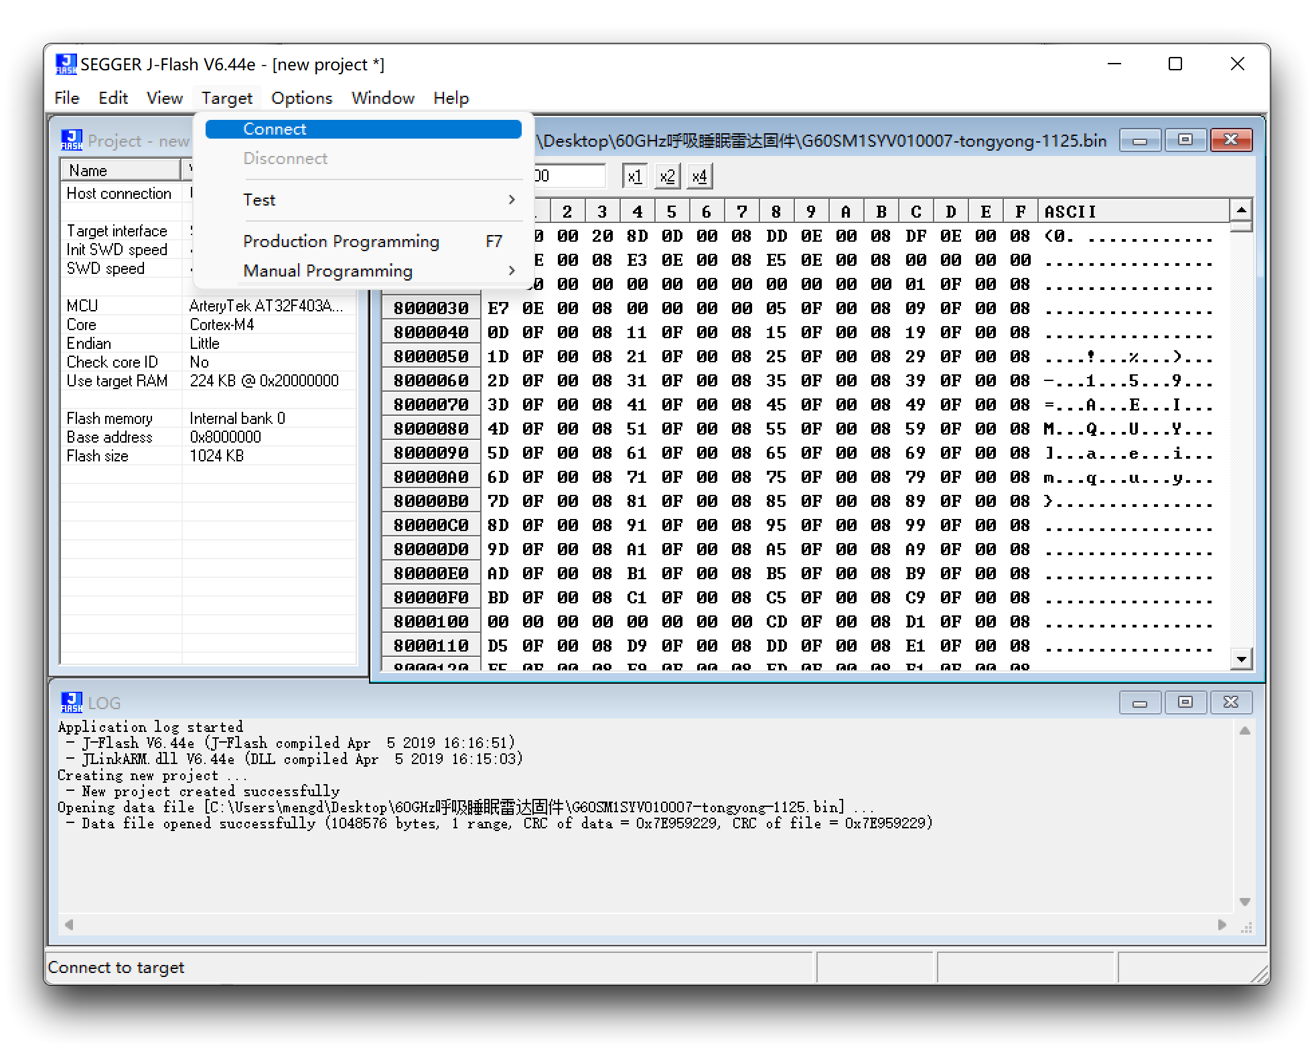Click address row 80000F0

[431, 597]
